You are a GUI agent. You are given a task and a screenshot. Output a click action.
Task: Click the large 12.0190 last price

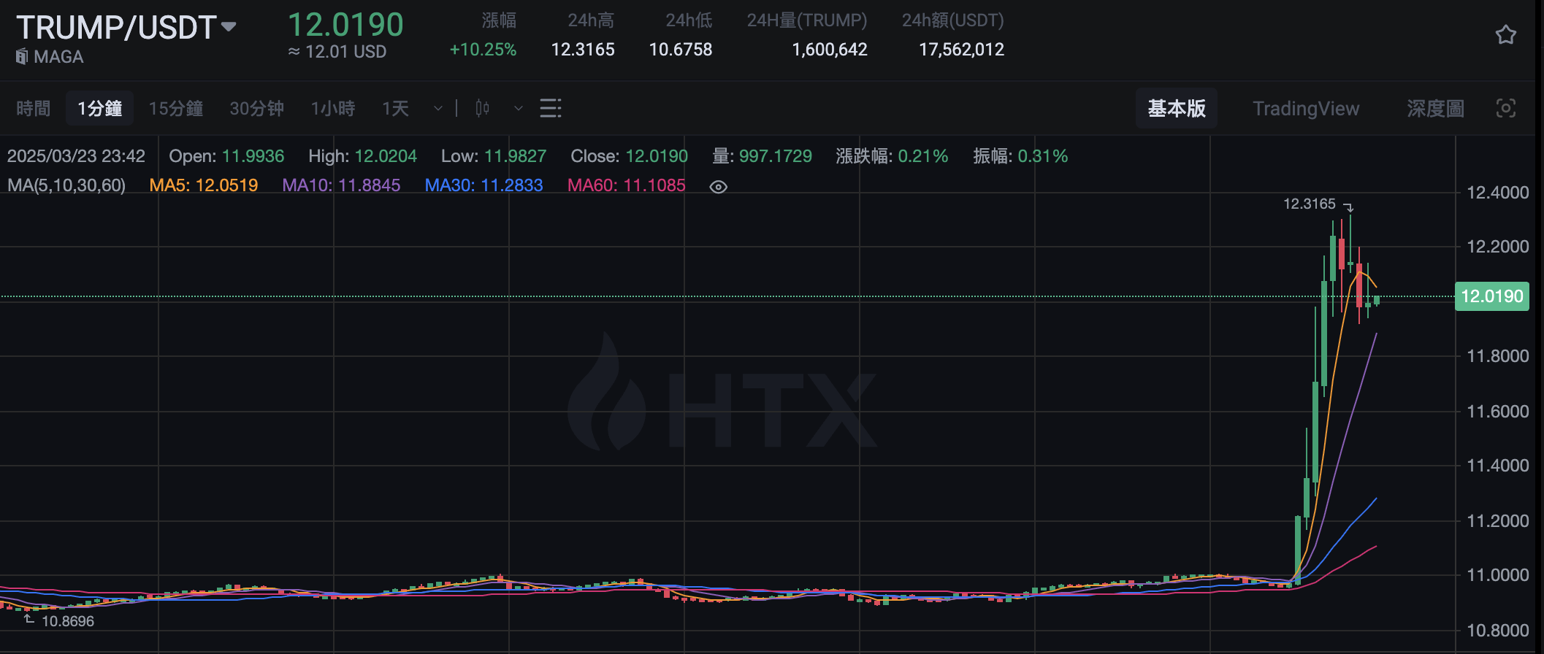345,25
